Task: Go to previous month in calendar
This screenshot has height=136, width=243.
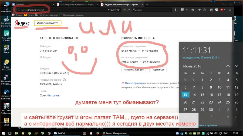Action: pos(228,66)
